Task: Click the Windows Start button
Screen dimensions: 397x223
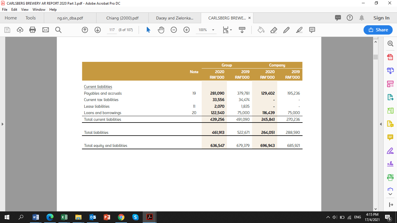Action: click(7, 217)
